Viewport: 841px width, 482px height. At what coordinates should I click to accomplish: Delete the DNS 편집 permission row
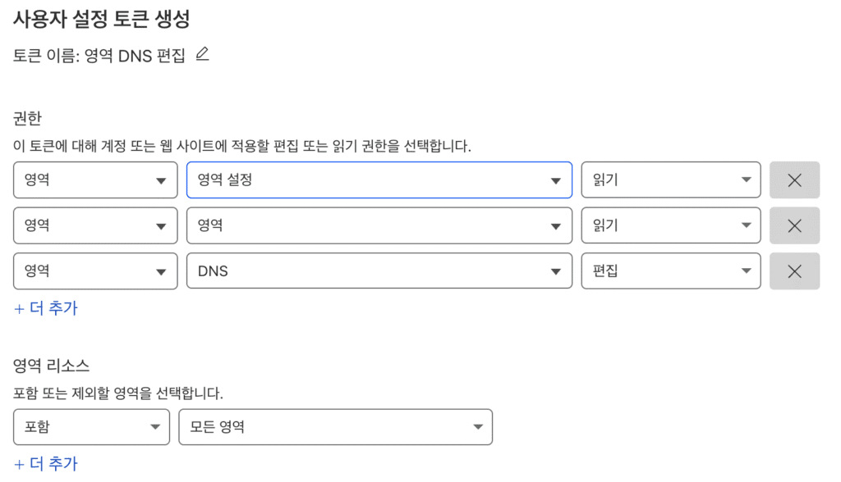click(x=794, y=271)
